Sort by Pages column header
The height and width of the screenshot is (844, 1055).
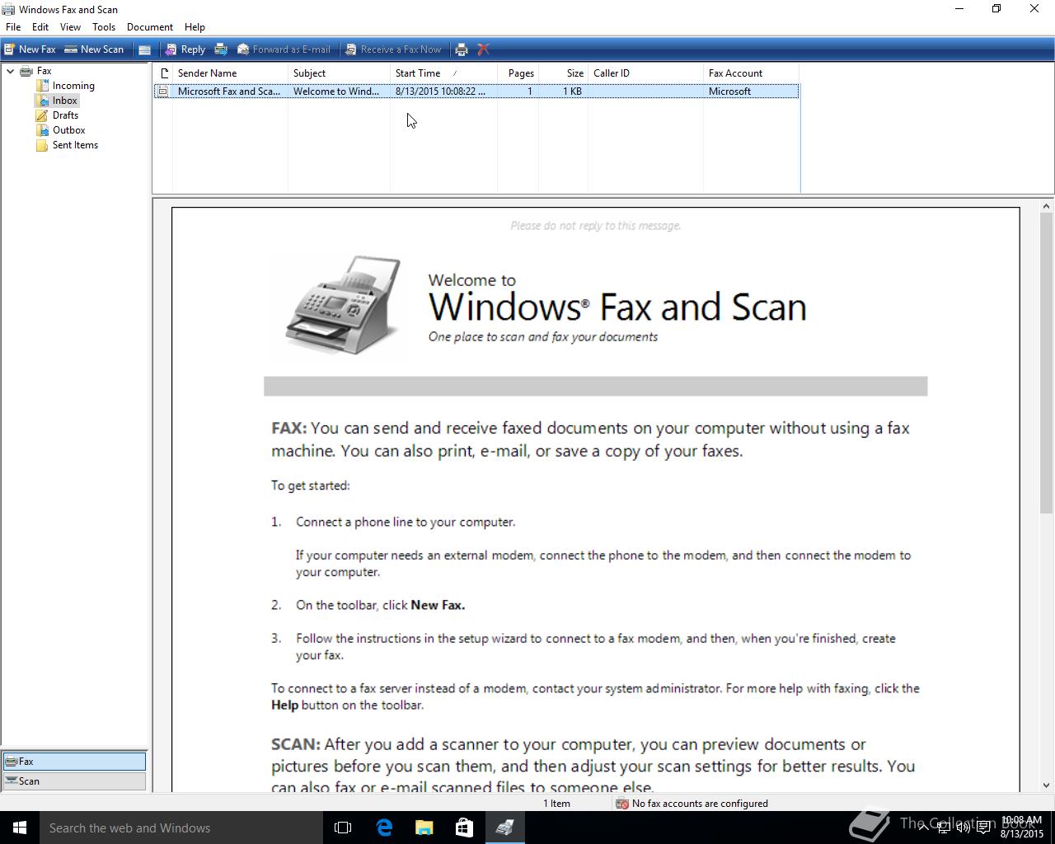(x=518, y=73)
